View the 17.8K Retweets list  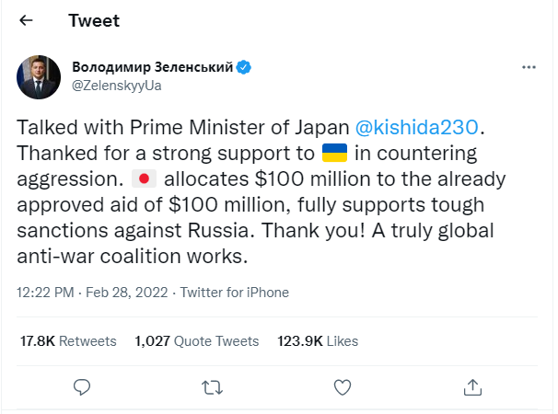point(68,340)
